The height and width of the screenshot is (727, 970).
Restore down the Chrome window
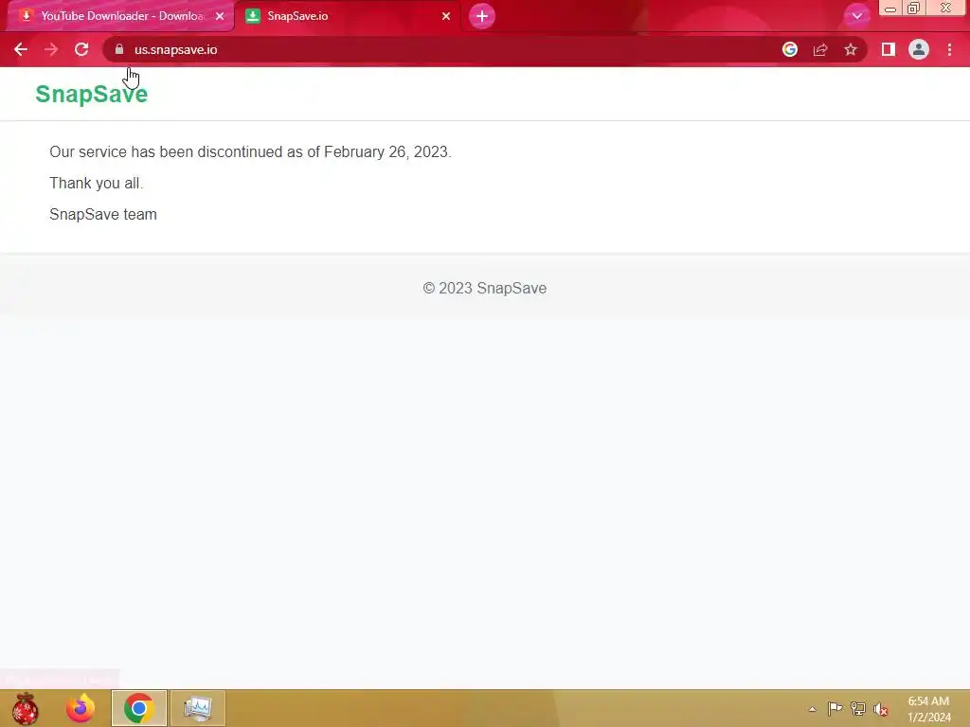pos(914,9)
